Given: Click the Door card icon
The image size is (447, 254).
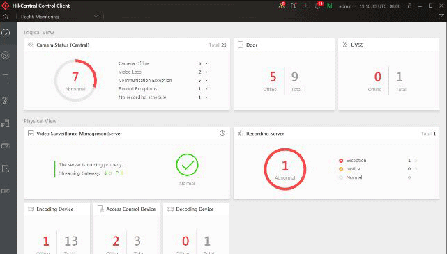Looking at the screenshot, I should [241, 45].
